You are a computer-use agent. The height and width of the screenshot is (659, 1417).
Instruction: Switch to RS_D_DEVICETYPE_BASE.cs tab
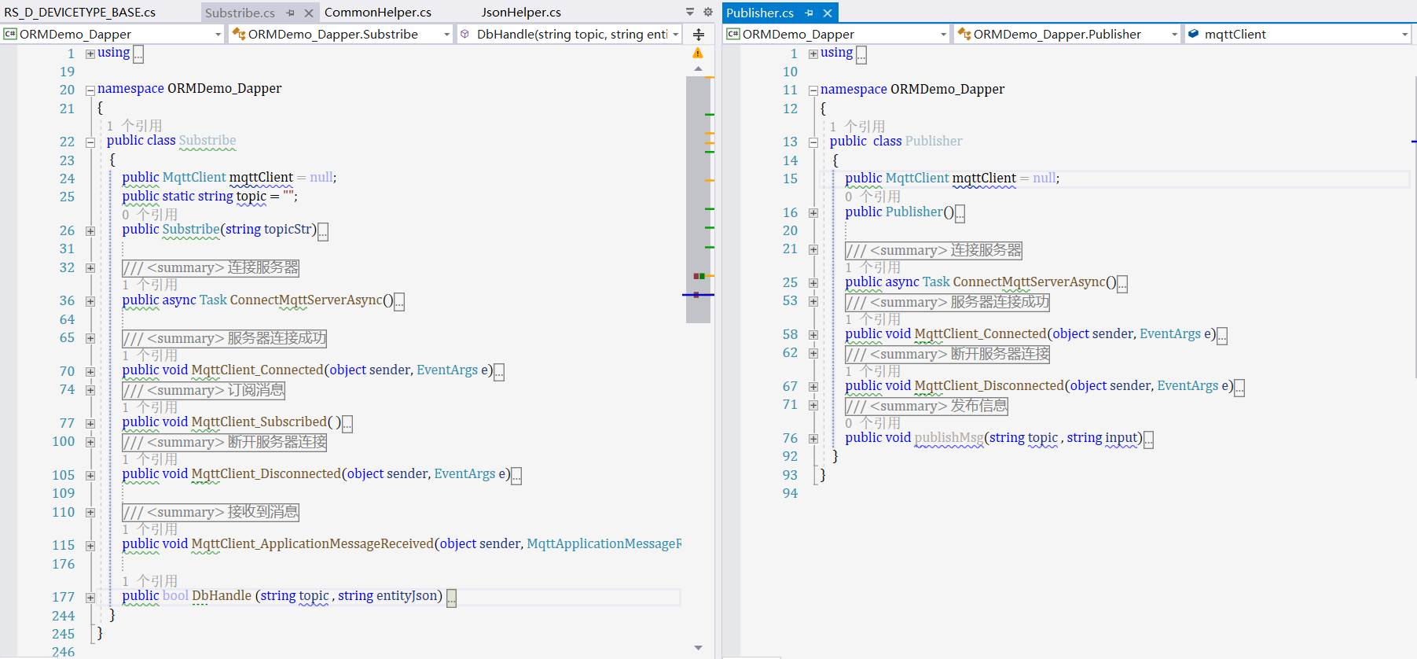[x=80, y=12]
